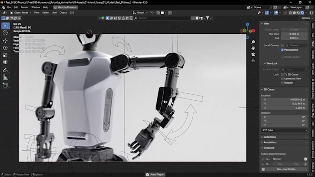Switch to wireframe viewport shading
Screen dimensions: 315x177
click(290, 12)
